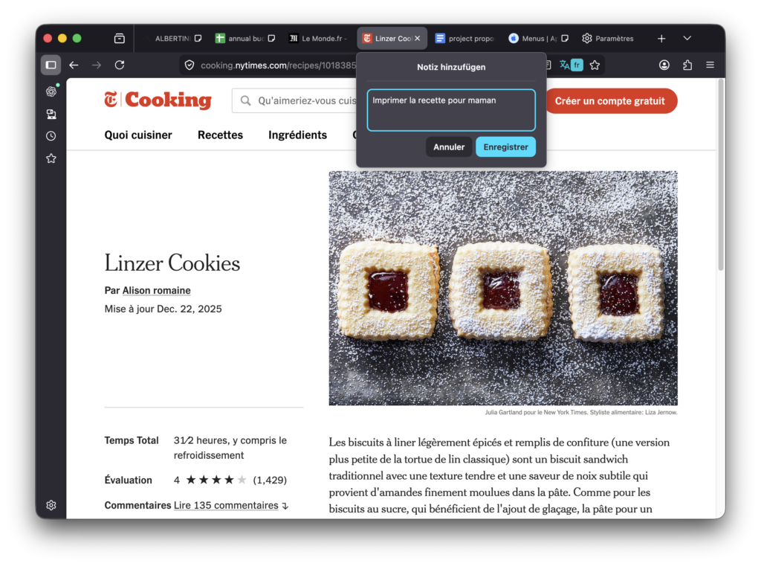Open the Recettes navigation menu
761x566 pixels.
point(220,135)
